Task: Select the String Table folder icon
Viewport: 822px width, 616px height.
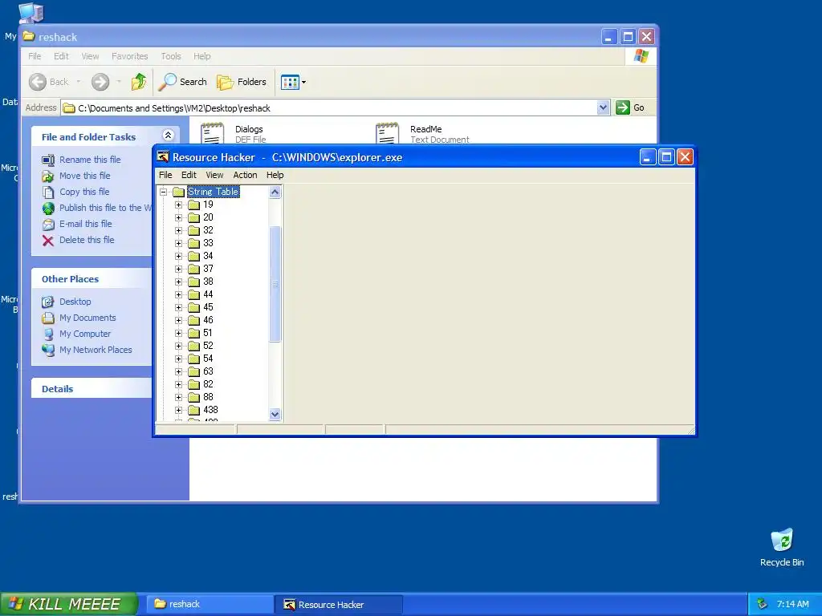Action: pyautogui.click(x=179, y=192)
